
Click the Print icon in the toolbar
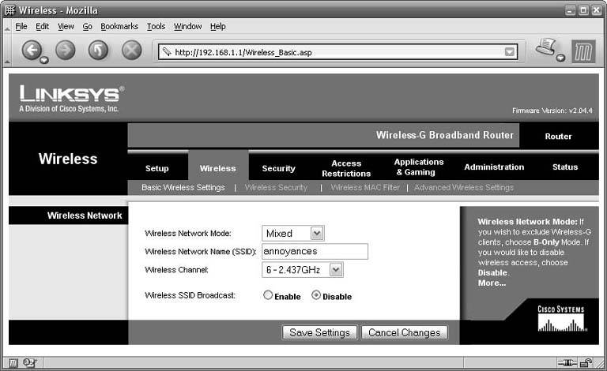546,50
